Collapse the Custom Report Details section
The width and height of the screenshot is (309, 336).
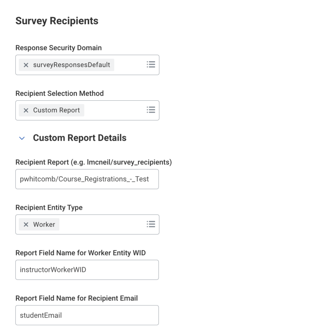[22, 138]
